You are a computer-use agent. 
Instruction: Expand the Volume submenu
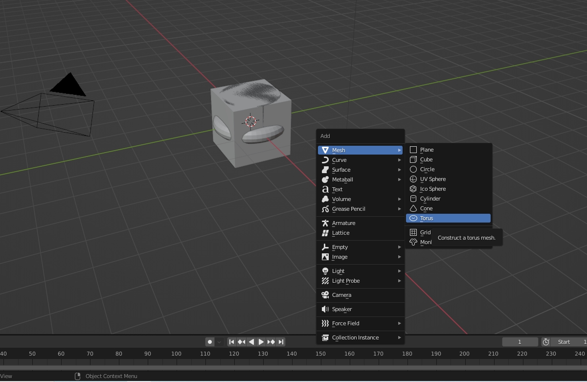(x=360, y=199)
